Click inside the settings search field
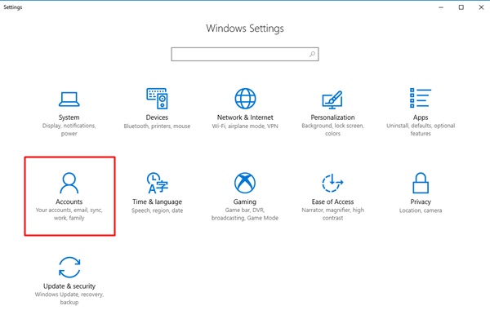 tap(245, 55)
